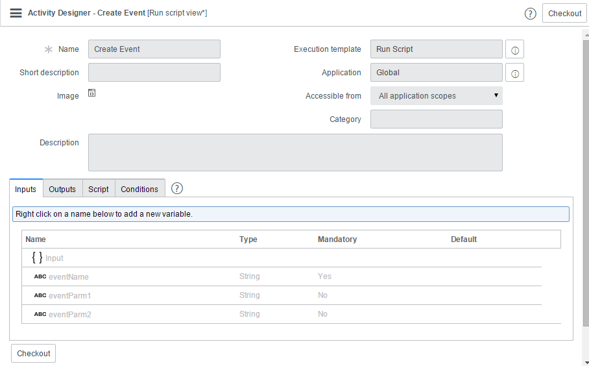Click the scrollbar up arrow
This screenshot has height=366, width=589.
pyautogui.click(x=586, y=34)
